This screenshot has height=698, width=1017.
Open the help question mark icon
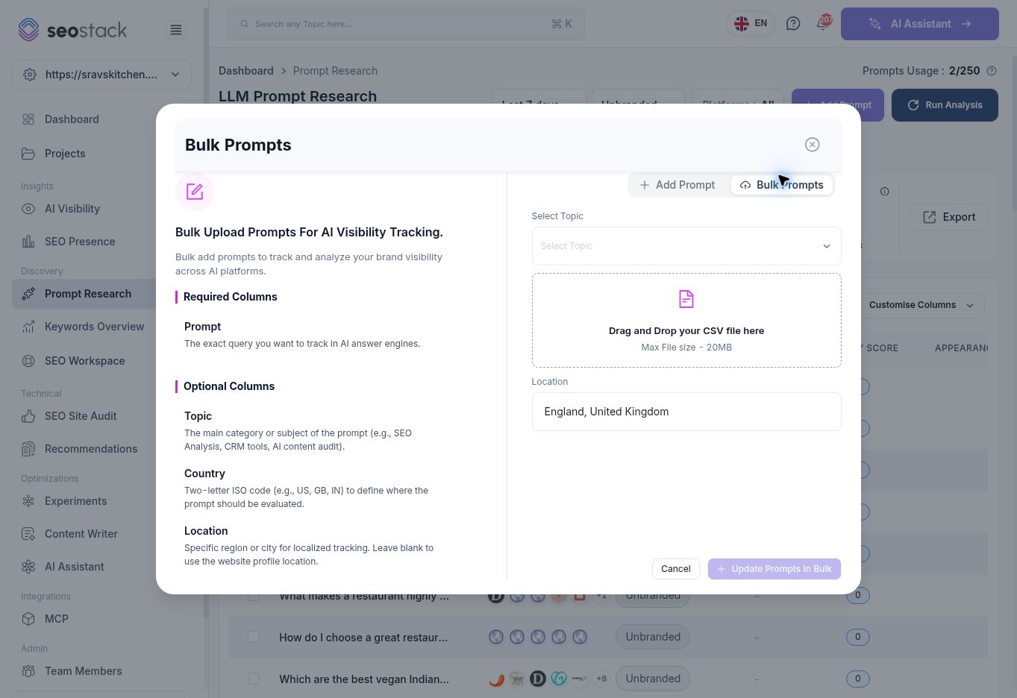[x=793, y=24]
